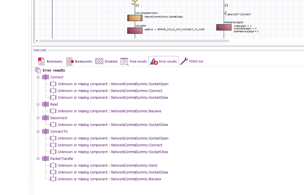Select the Error results root heading
Image resolution: width=304 pixels, height=195 pixels.
pos(54,70)
